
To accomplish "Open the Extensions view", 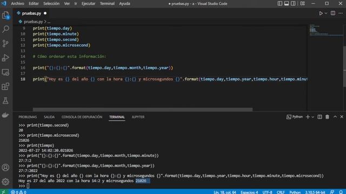I will pos(5,86).
